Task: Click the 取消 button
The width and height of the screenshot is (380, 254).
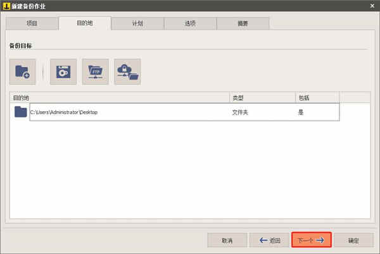Action: [227, 240]
